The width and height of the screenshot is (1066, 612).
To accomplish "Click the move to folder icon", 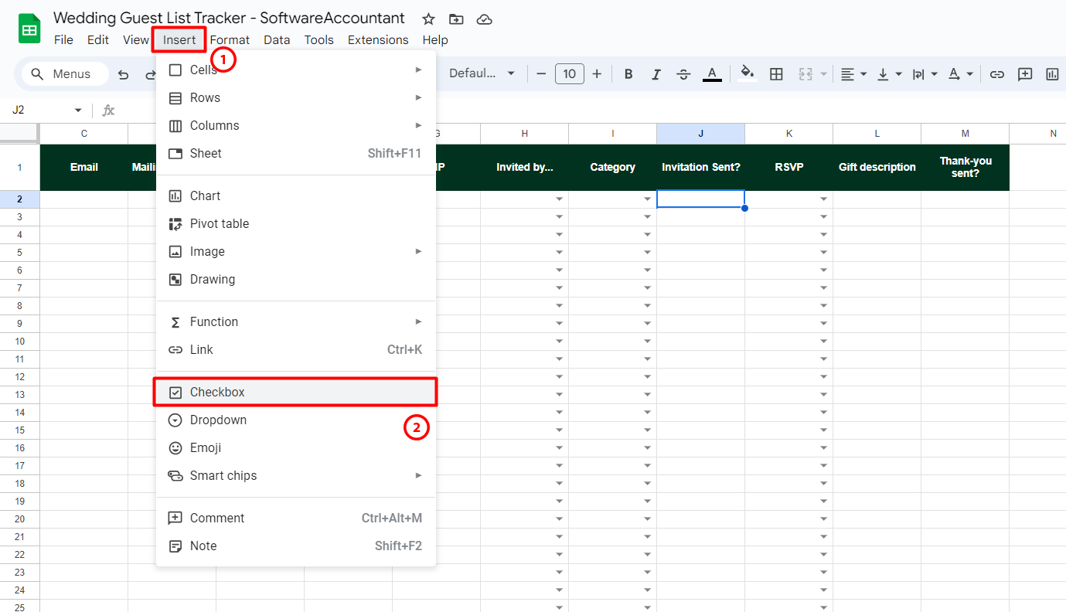I will tap(456, 19).
